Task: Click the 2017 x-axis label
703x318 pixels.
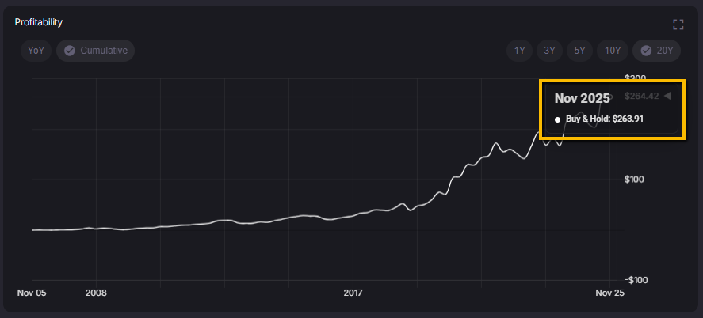Action: [x=353, y=293]
